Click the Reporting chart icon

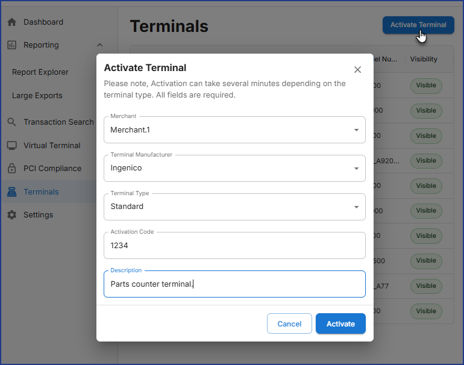pos(11,45)
